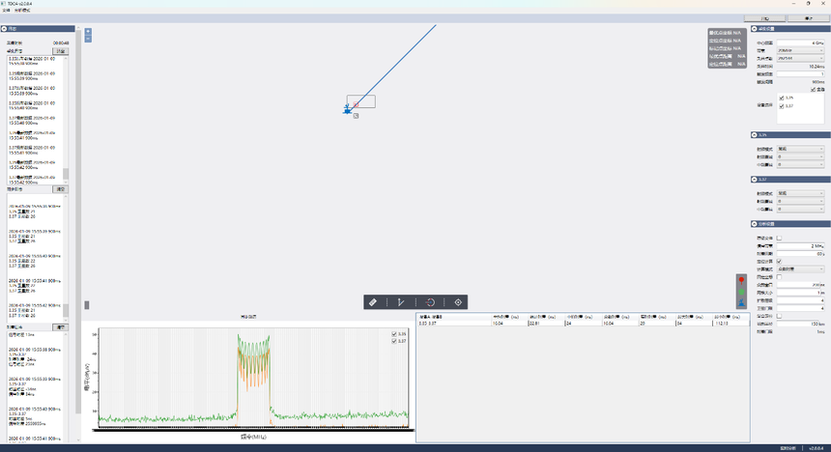Click the green location pin icon
Viewport: 831px width, 452px height.
point(741,292)
